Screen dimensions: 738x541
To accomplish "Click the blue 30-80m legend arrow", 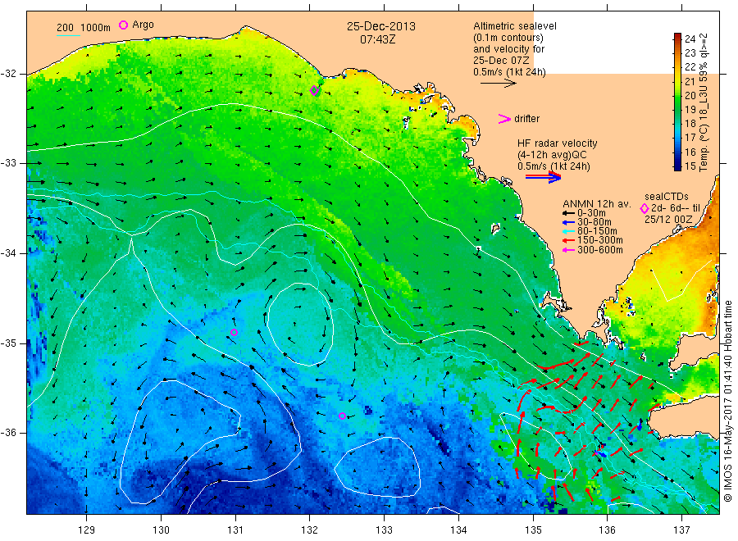I will click(568, 222).
